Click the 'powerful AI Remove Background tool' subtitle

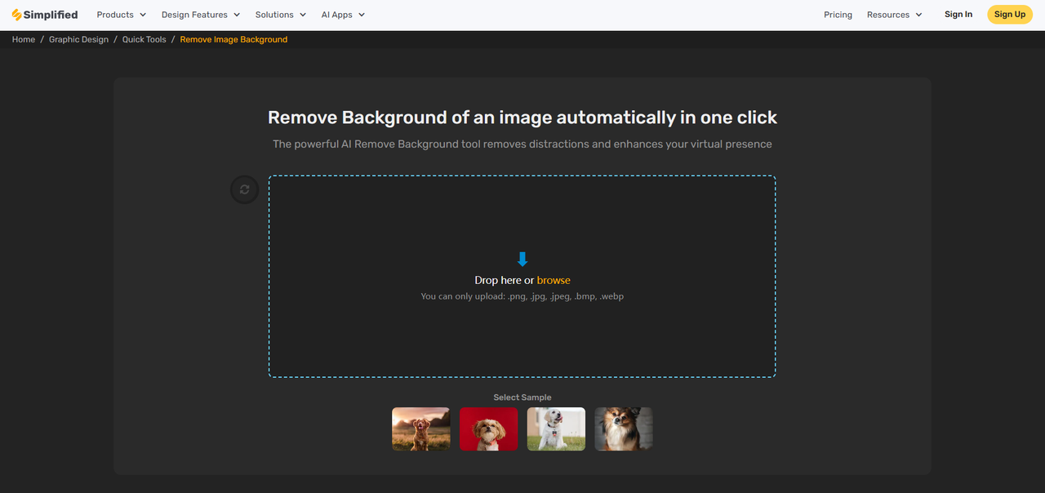pyautogui.click(x=522, y=144)
